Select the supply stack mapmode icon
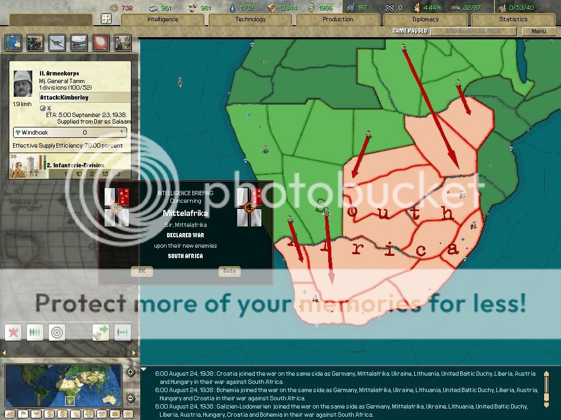Image resolution: width=561 pixels, height=420 pixels. [62, 414]
